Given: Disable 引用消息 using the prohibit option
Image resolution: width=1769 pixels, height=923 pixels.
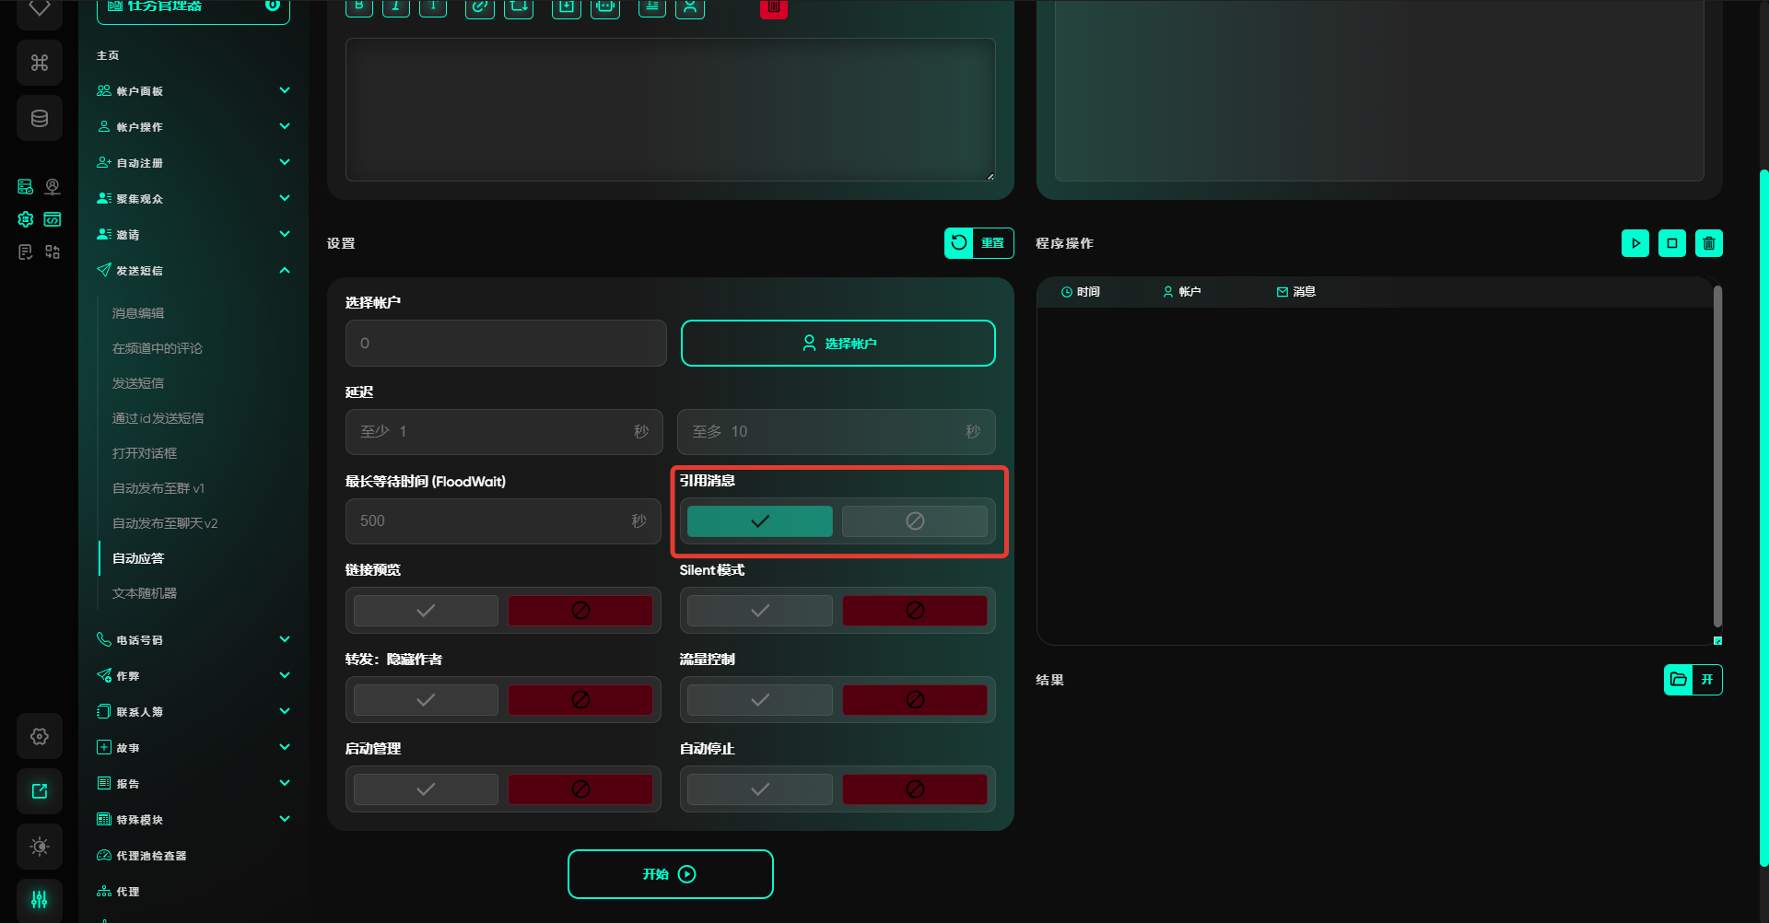Looking at the screenshot, I should tap(914, 521).
